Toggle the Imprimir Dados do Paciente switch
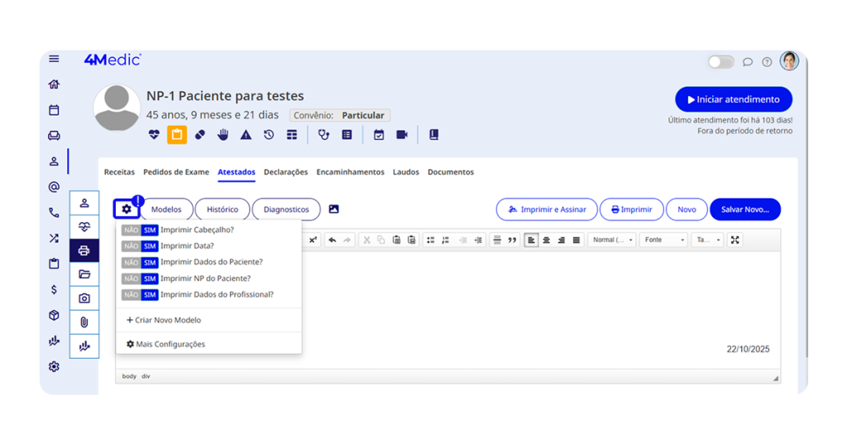The height and width of the screenshot is (445, 847). pos(139,262)
